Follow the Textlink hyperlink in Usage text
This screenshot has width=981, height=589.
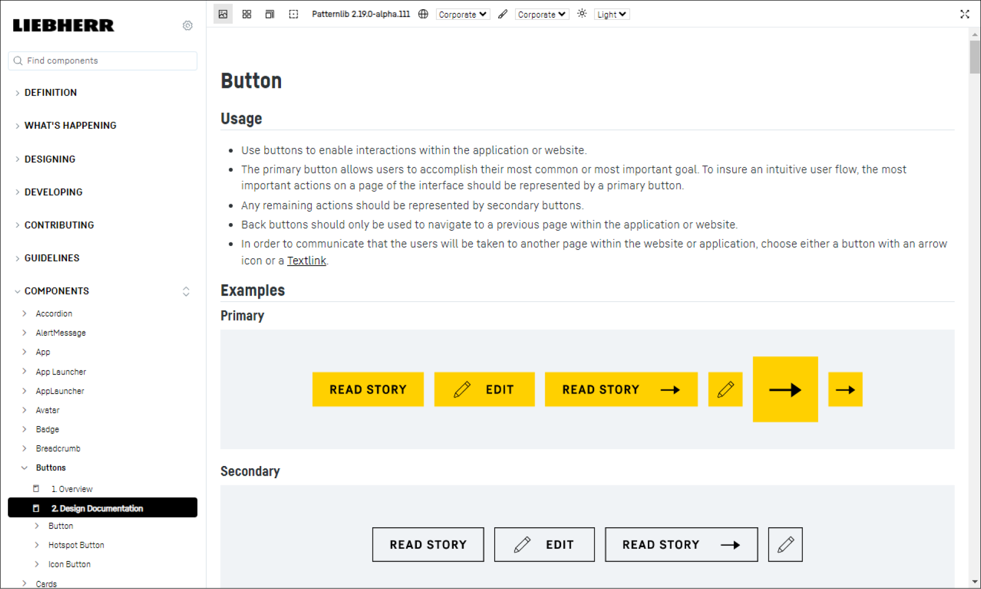coord(307,260)
